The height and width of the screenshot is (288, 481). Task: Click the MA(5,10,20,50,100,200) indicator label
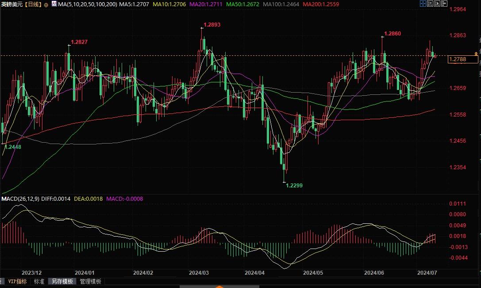pos(88,4)
